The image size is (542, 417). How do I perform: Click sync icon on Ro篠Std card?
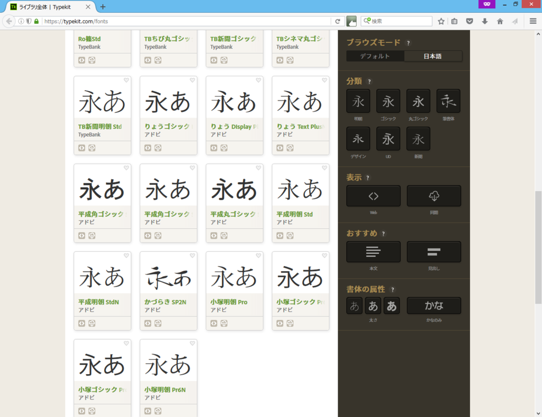click(x=92, y=60)
